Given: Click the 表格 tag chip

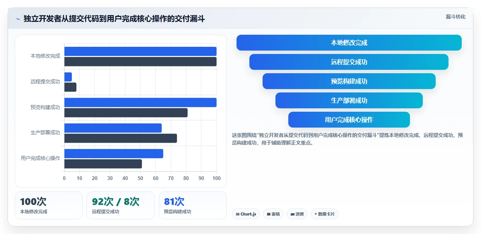Looking at the screenshot, I should [273, 214].
